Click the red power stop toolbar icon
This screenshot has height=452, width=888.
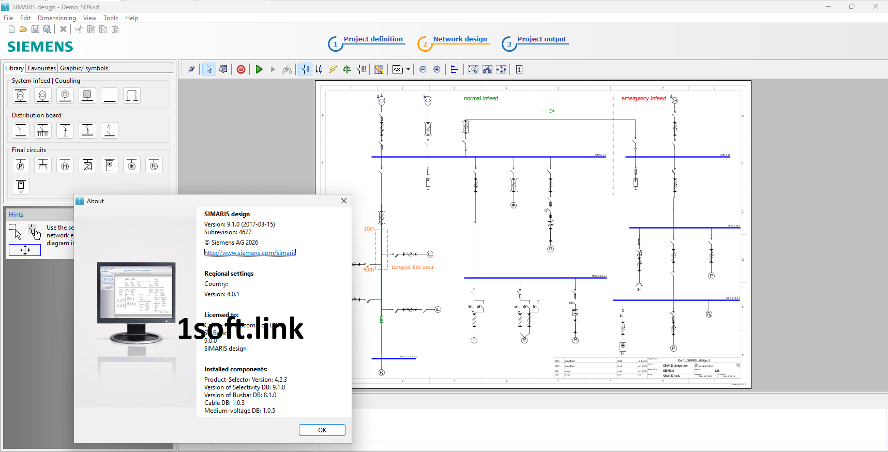coord(241,69)
